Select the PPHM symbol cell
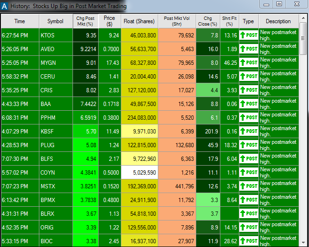The width and height of the screenshot is (309, 247). tap(56, 117)
